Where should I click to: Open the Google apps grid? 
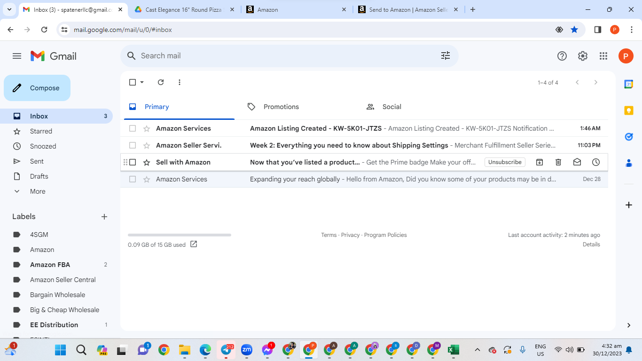[x=603, y=56]
